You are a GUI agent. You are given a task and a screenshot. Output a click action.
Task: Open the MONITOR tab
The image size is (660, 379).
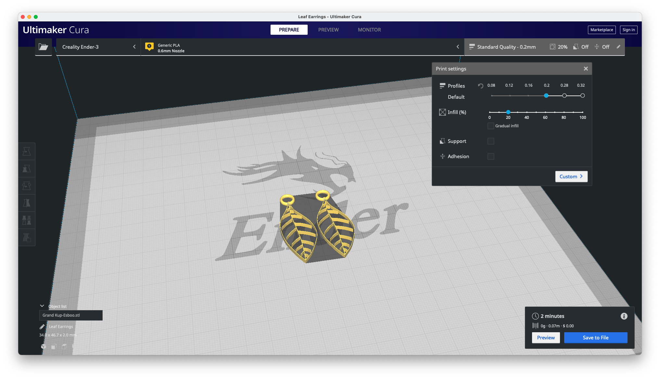tap(369, 30)
